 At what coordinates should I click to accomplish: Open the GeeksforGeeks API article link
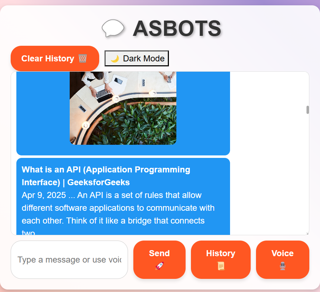coord(106,176)
